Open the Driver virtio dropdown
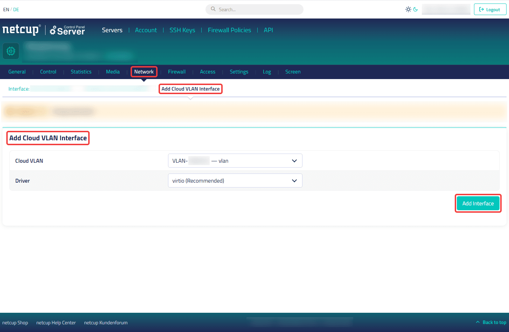Screen dimensions: 509x332 click(x=235, y=181)
